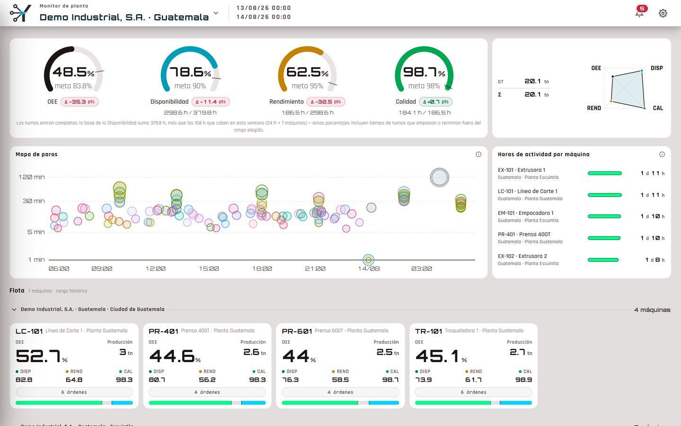Open the 6 órdenes button on TR-101

click(473, 392)
